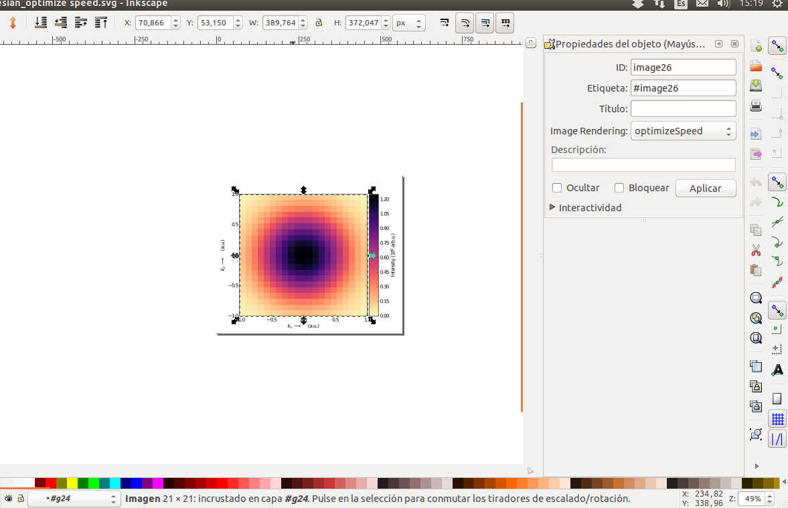
Task: Open a file with the folder icon
Action: click(x=756, y=66)
